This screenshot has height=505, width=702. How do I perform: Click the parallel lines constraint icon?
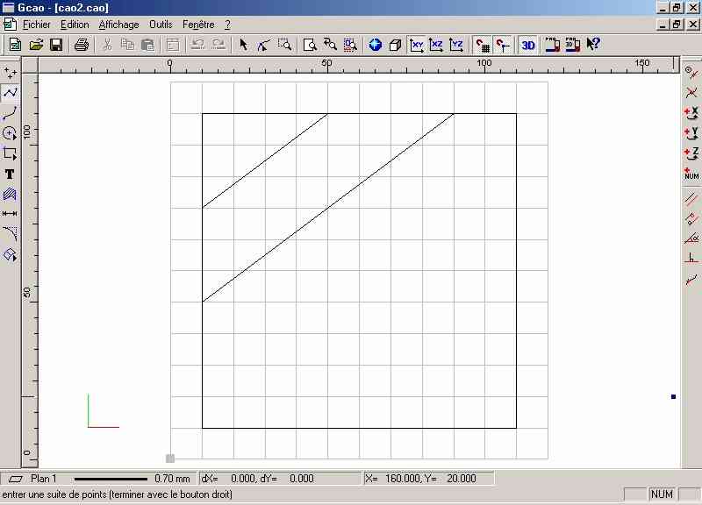(691, 199)
